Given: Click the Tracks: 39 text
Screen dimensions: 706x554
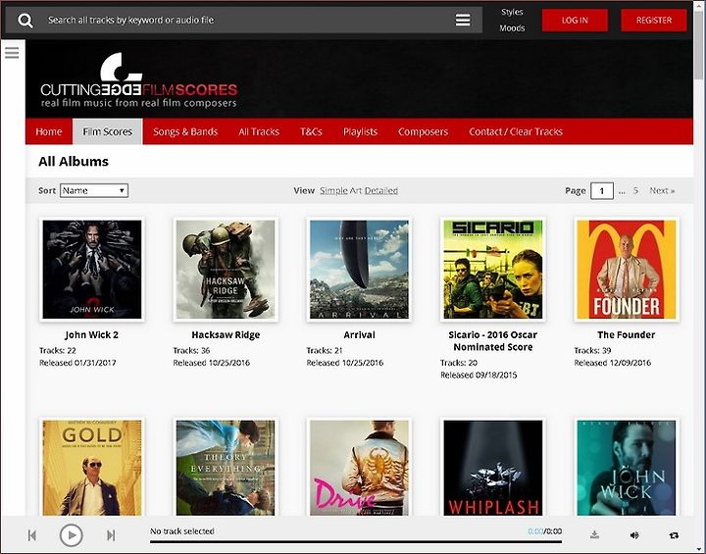Looking at the screenshot, I should pos(592,350).
